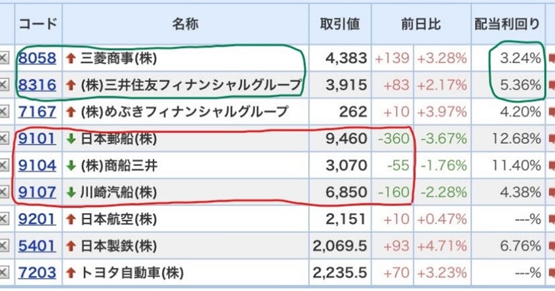This screenshot has width=555, height=291.
Task: Click the red flag icon in the 9104 row
Action: (550, 166)
